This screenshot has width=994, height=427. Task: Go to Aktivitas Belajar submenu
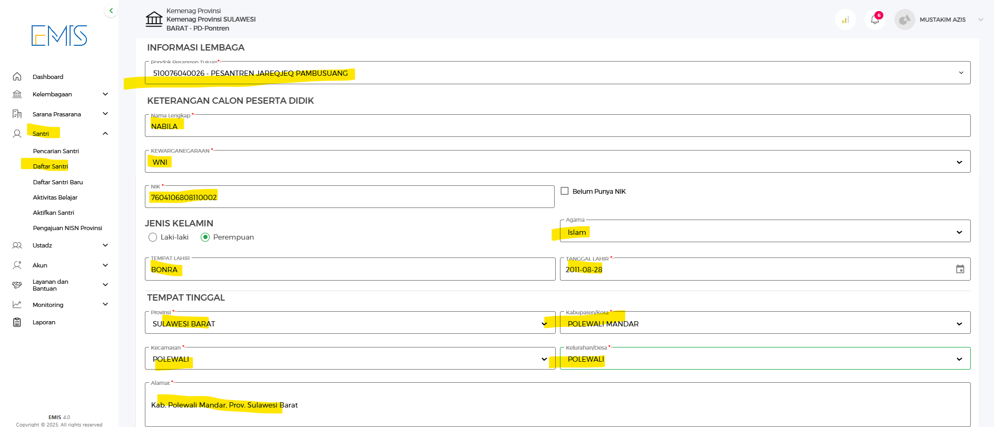[55, 197]
